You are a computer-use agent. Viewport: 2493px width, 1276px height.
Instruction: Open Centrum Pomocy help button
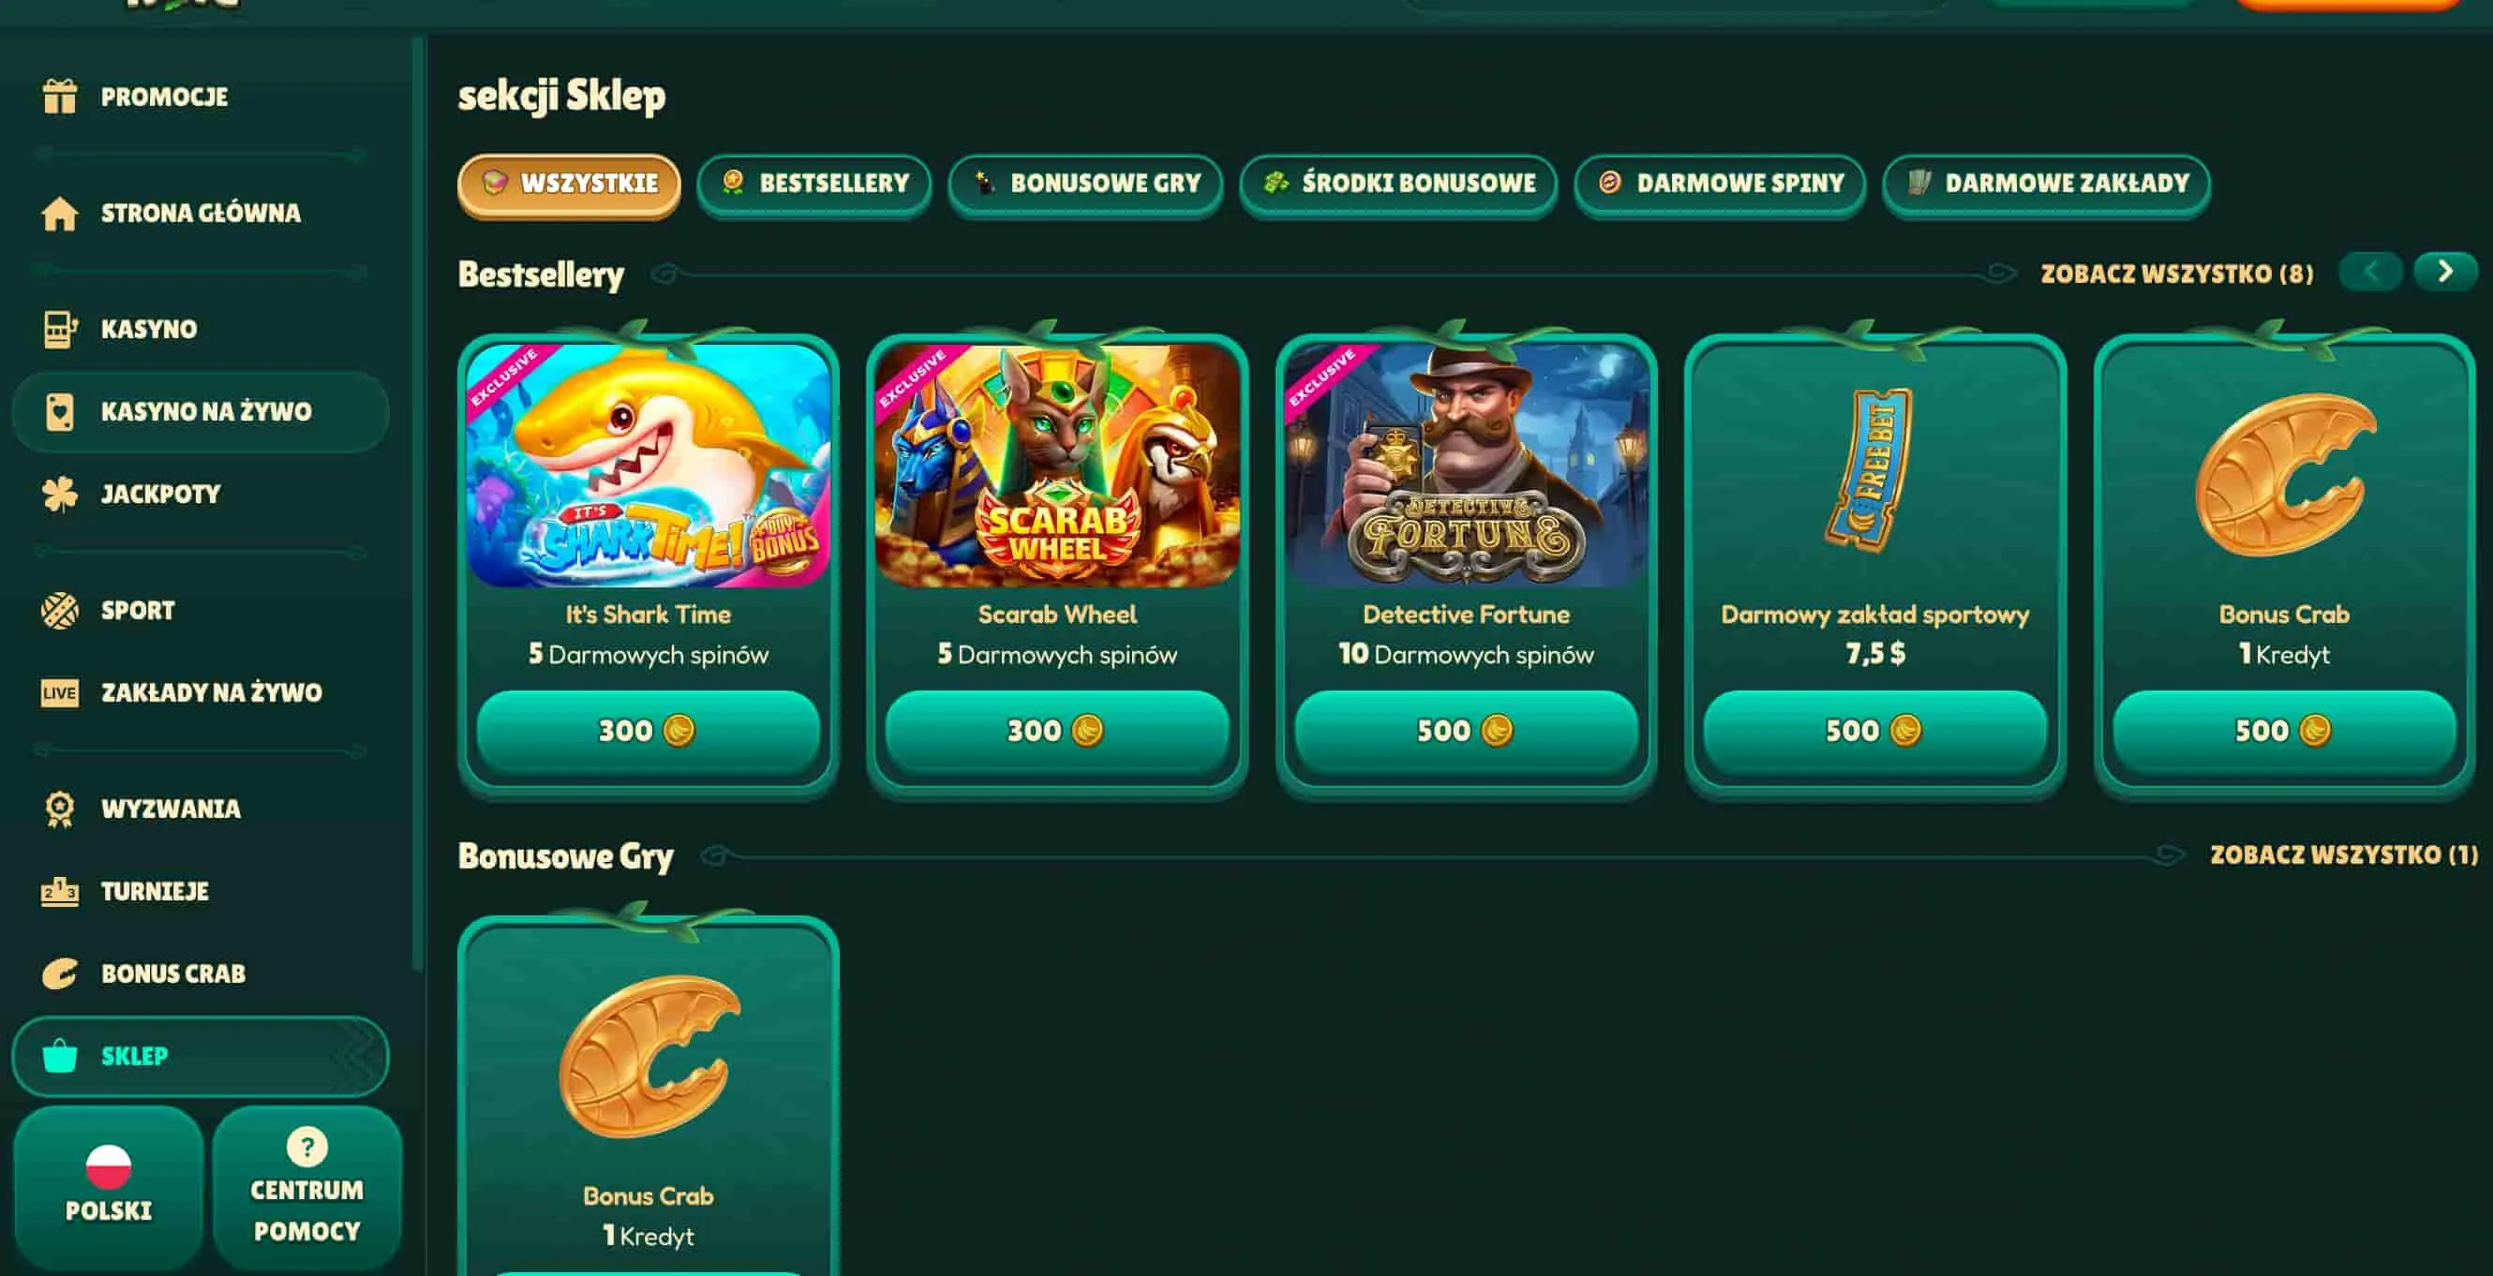point(306,1186)
